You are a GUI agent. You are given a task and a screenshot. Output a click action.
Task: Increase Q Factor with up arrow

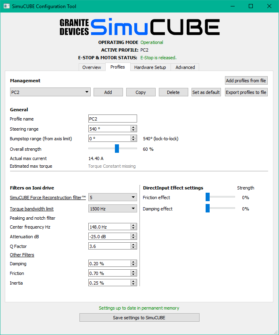(x=133, y=244)
